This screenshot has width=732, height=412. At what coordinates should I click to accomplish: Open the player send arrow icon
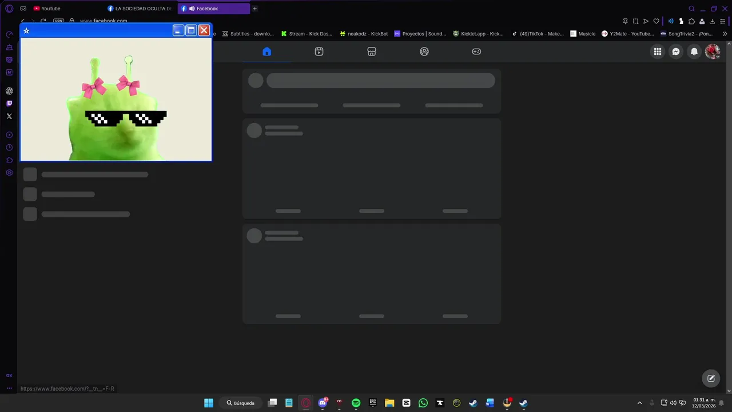point(646,21)
